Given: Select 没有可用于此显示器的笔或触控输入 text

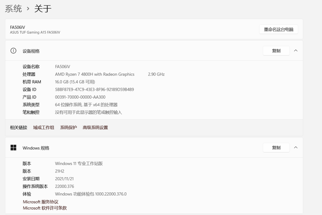Looking at the screenshot, I should 89,112.
